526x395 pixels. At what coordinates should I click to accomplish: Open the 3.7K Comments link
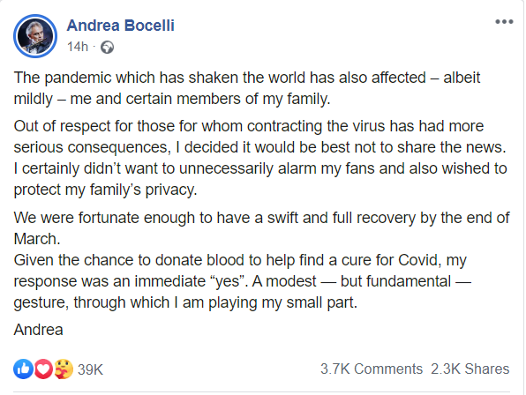[x=372, y=369]
